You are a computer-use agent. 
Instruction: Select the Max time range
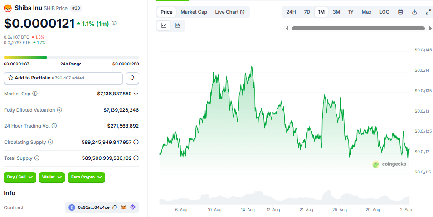[x=366, y=12]
